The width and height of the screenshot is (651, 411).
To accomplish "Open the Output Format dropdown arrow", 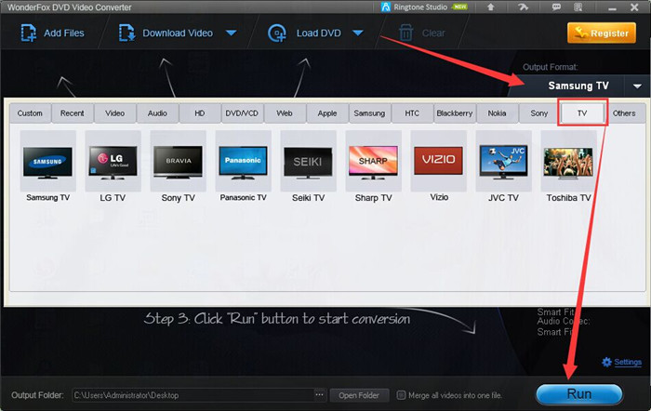I will (637, 86).
